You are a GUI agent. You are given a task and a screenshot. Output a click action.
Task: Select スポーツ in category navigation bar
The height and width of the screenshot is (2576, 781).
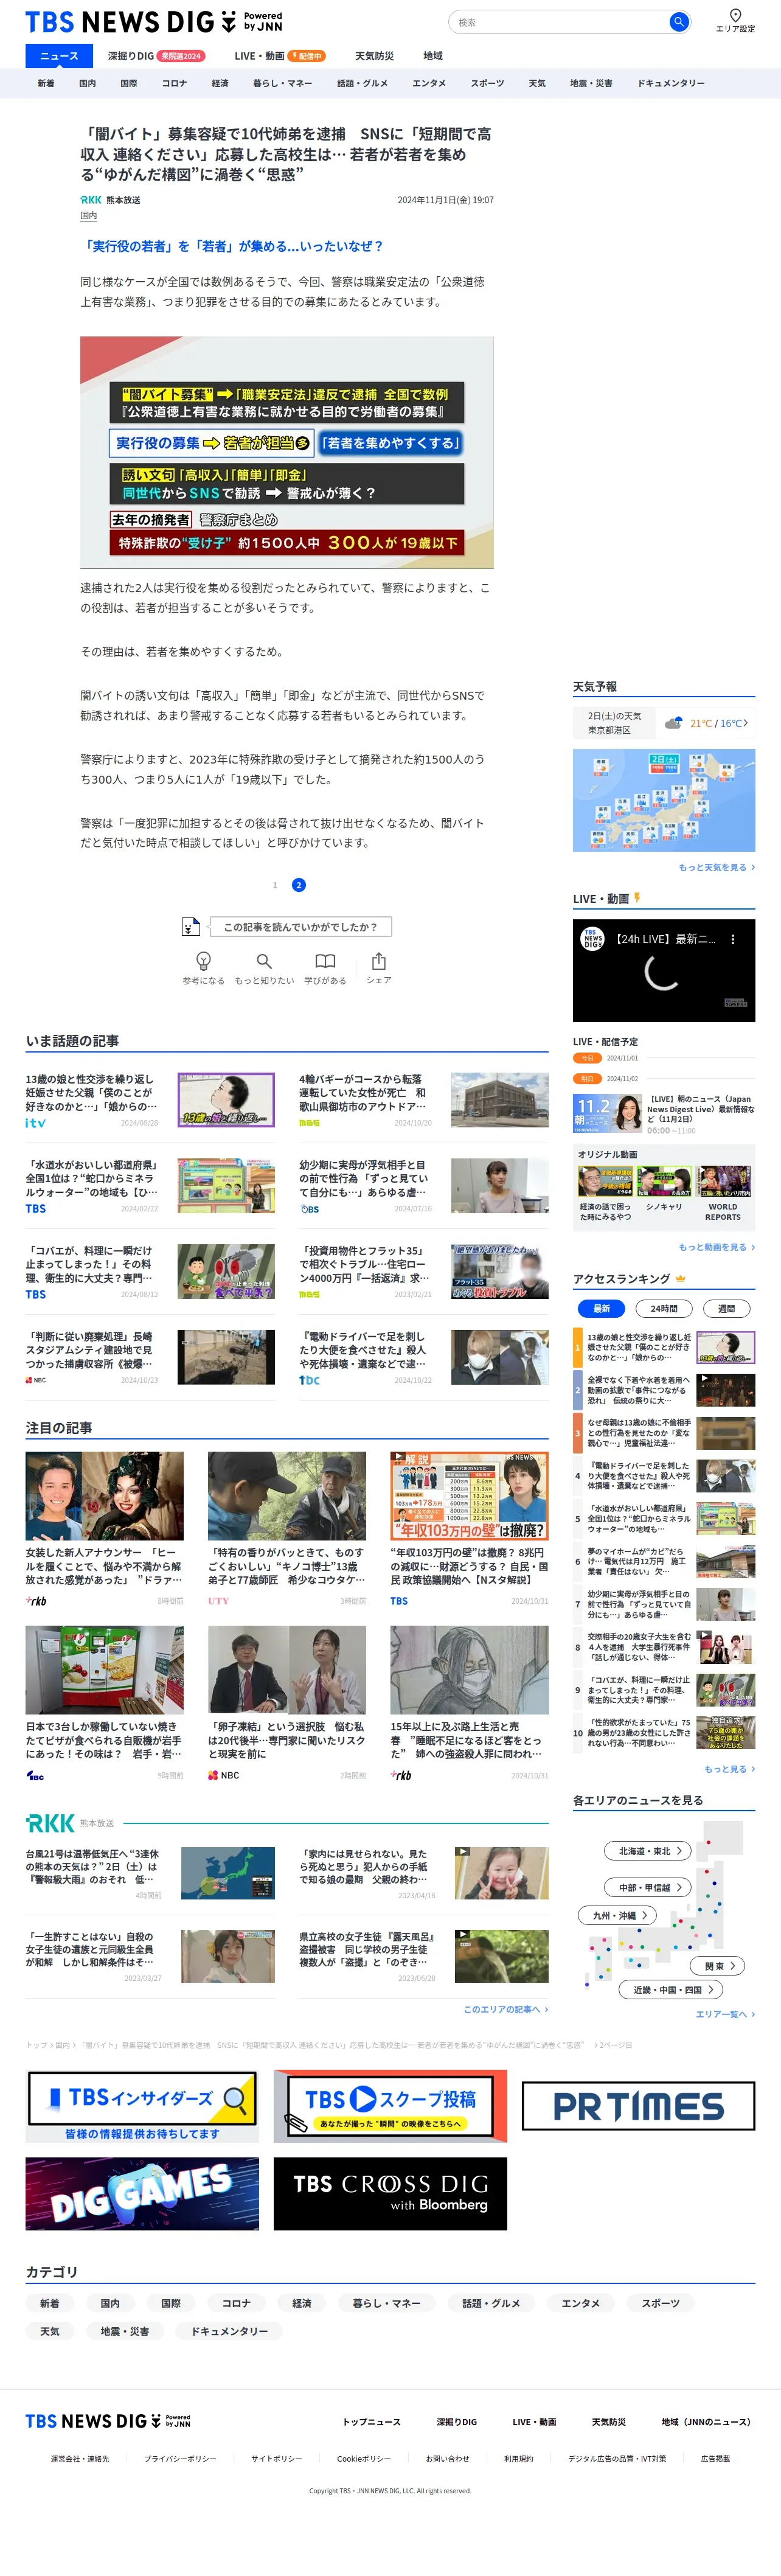click(487, 83)
